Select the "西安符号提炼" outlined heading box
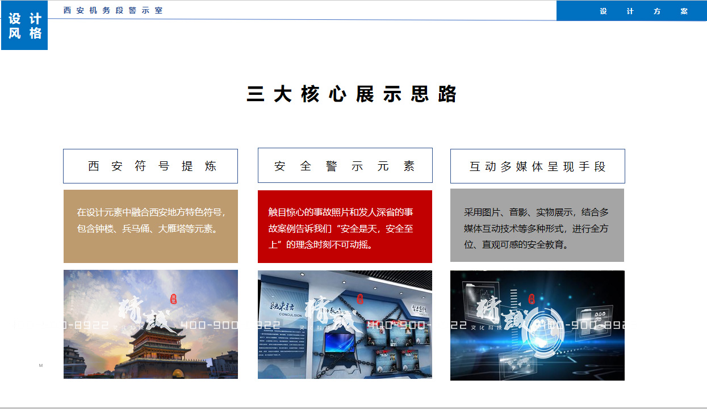 pyautogui.click(x=150, y=166)
